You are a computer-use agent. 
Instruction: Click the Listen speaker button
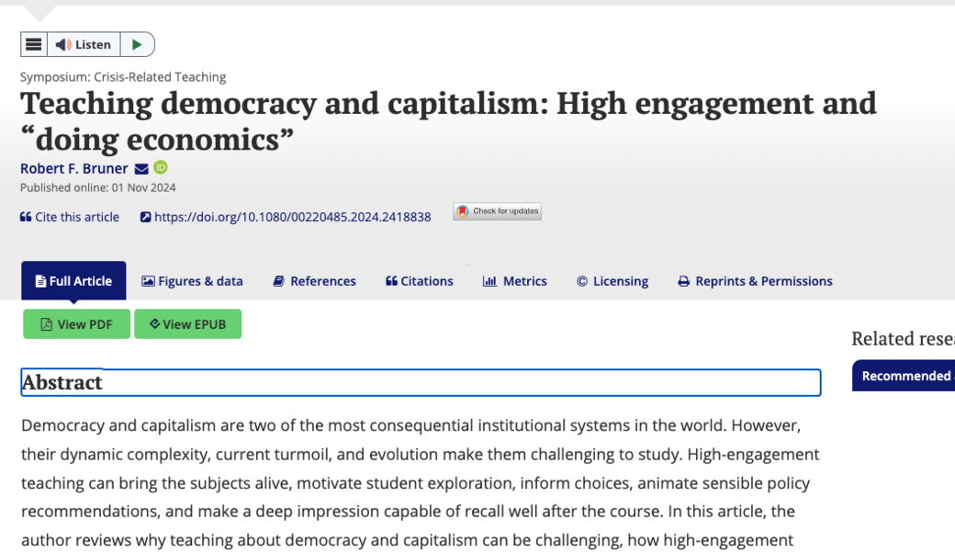tap(84, 44)
